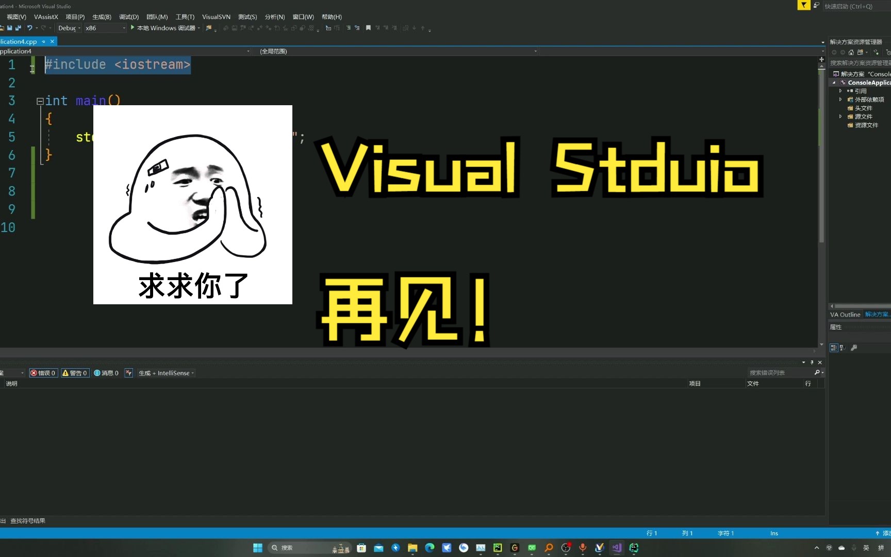
Task: Open the 团队(M) menu
Action: tap(157, 17)
